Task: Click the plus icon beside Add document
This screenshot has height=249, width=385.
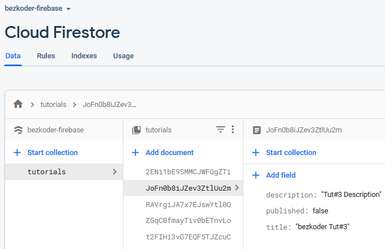Action: [x=135, y=153]
